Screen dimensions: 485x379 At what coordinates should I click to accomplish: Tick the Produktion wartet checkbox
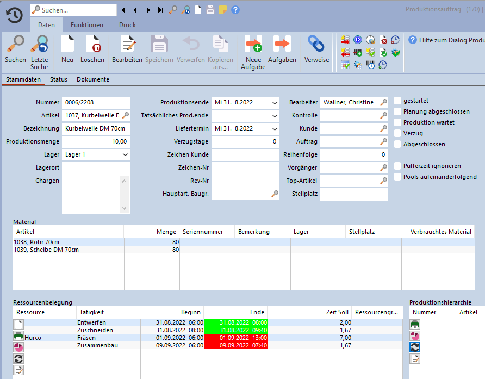[x=397, y=122]
